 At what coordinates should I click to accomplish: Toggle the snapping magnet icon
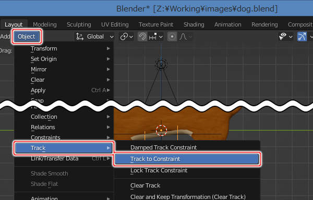pyautogui.click(x=142, y=36)
